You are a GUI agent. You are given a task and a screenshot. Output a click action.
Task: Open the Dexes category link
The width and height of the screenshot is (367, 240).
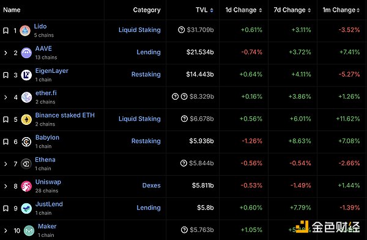[x=152, y=186]
